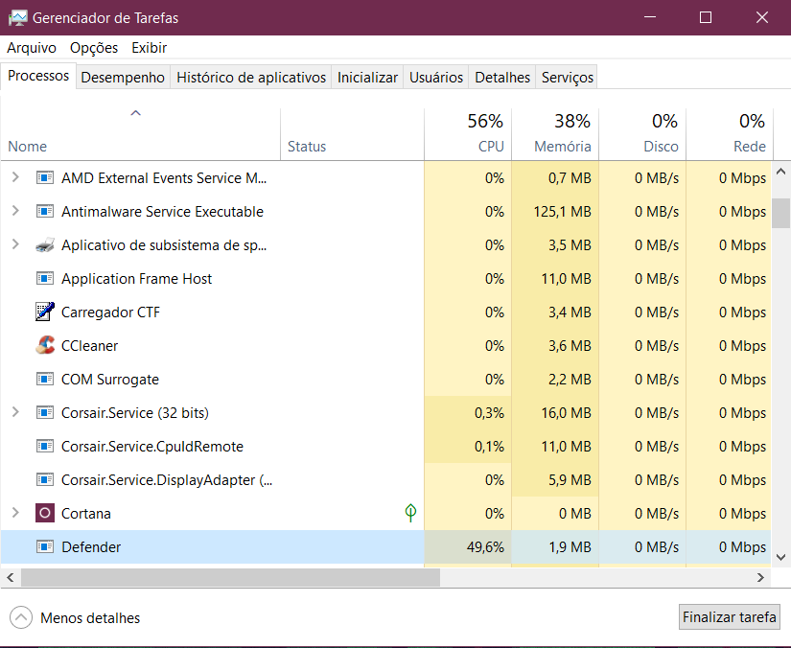Viewport: 791px width, 648px height.
Task: Click the printer spooler subsystem icon
Action: [45, 245]
